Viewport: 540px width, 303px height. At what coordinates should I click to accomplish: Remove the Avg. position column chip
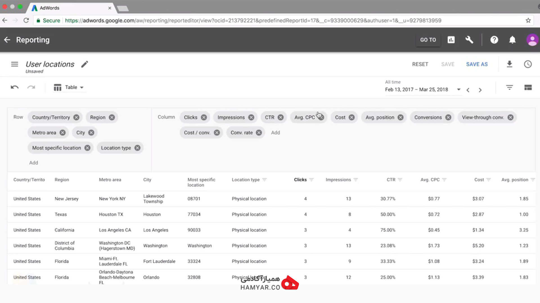(400, 117)
